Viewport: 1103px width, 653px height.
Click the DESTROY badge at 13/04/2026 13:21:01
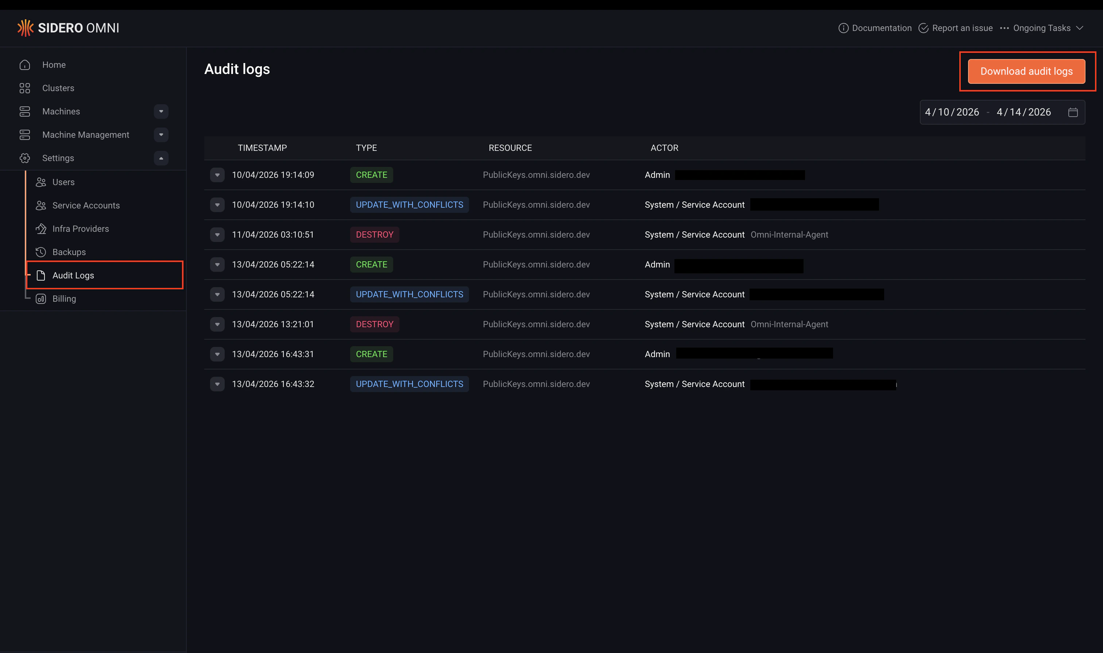[x=375, y=324]
